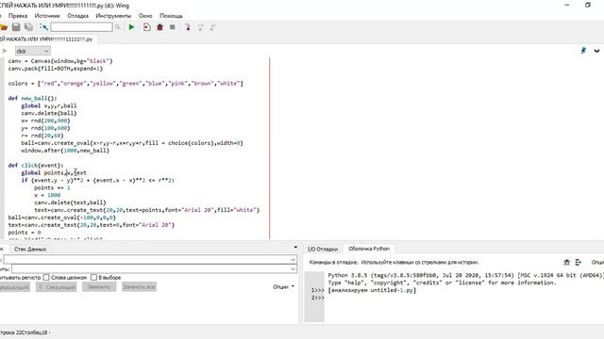The image size is (604, 339).
Task: Restore the Wing window size
Action: coord(587,5)
